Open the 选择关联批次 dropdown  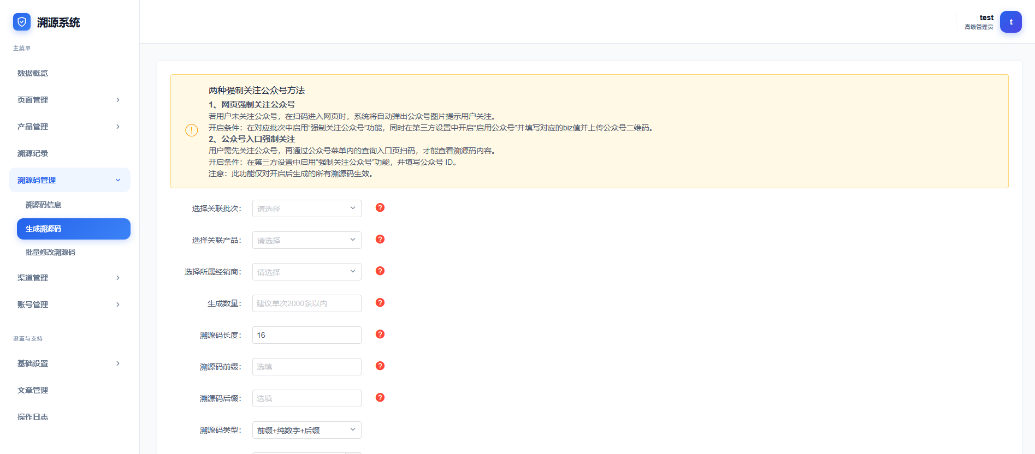[x=307, y=208]
